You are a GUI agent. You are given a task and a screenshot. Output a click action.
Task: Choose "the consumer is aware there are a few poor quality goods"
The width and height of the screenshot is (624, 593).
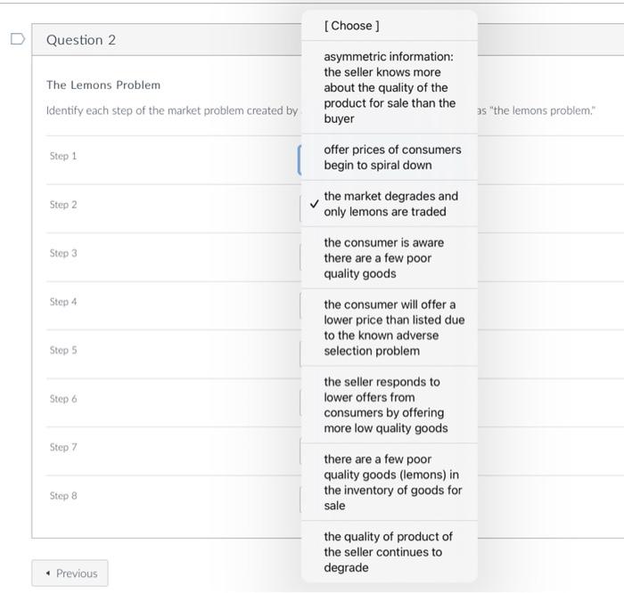383,258
